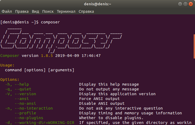This screenshot has width=195, height=125.
Task: Open the Файл menu
Action: pos(7,11)
